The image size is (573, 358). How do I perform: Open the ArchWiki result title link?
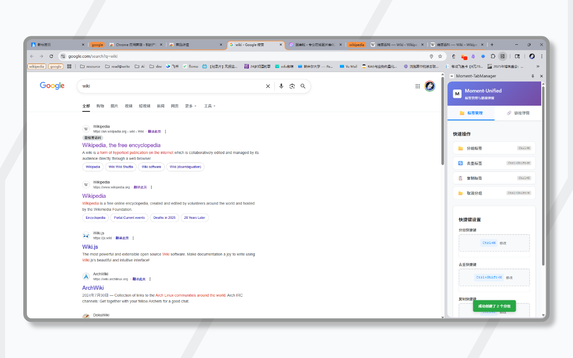[93, 288]
